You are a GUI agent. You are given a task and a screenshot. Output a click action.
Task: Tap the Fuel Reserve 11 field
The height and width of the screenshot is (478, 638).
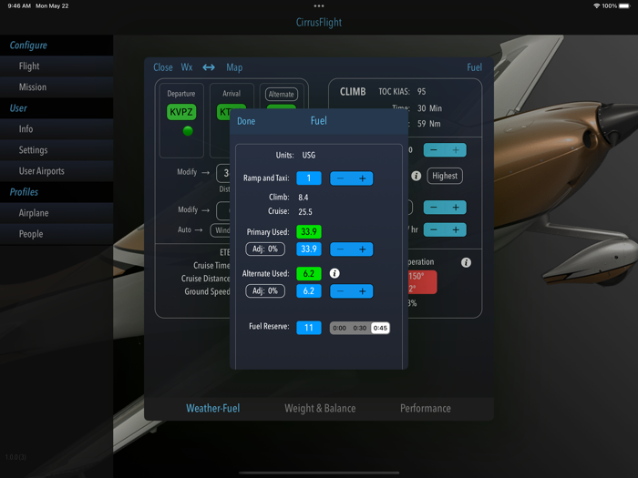[x=309, y=328]
